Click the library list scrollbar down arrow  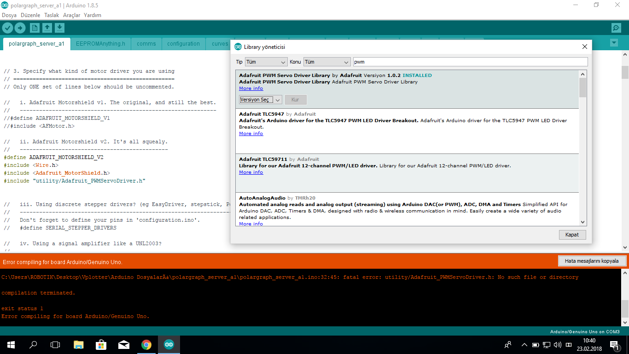coord(582,222)
